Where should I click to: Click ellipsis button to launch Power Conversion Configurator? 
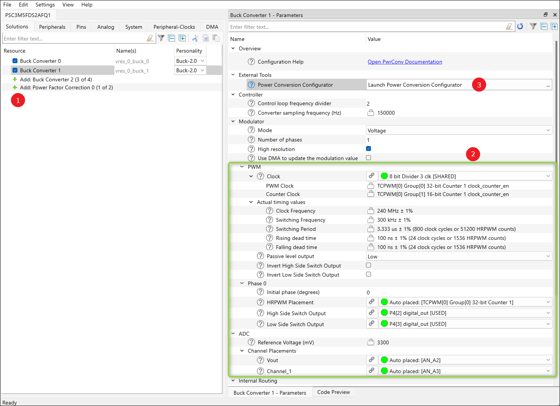coord(548,85)
